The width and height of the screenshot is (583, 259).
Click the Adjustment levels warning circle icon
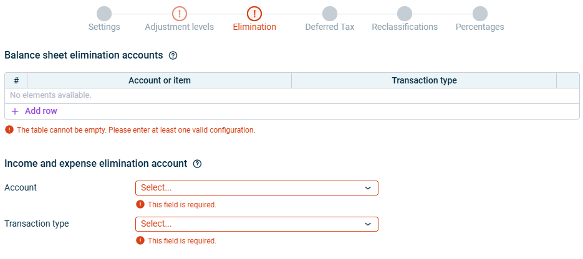tap(180, 13)
